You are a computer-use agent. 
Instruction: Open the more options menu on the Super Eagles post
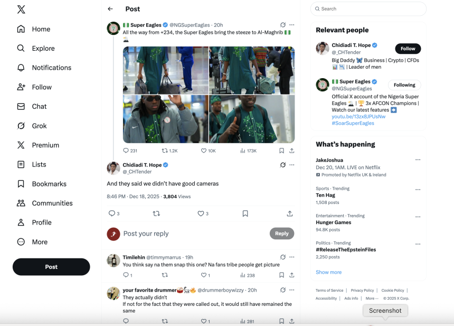pyautogui.click(x=291, y=25)
